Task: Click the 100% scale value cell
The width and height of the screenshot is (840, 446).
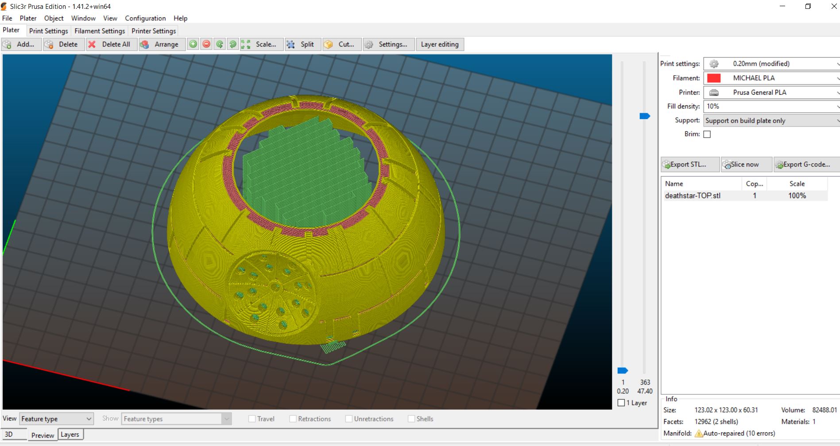Action: [797, 196]
